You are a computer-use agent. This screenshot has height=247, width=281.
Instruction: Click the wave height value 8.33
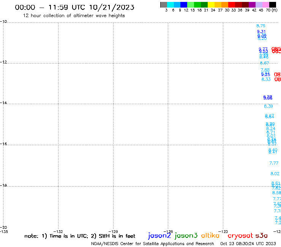(x=266, y=79)
